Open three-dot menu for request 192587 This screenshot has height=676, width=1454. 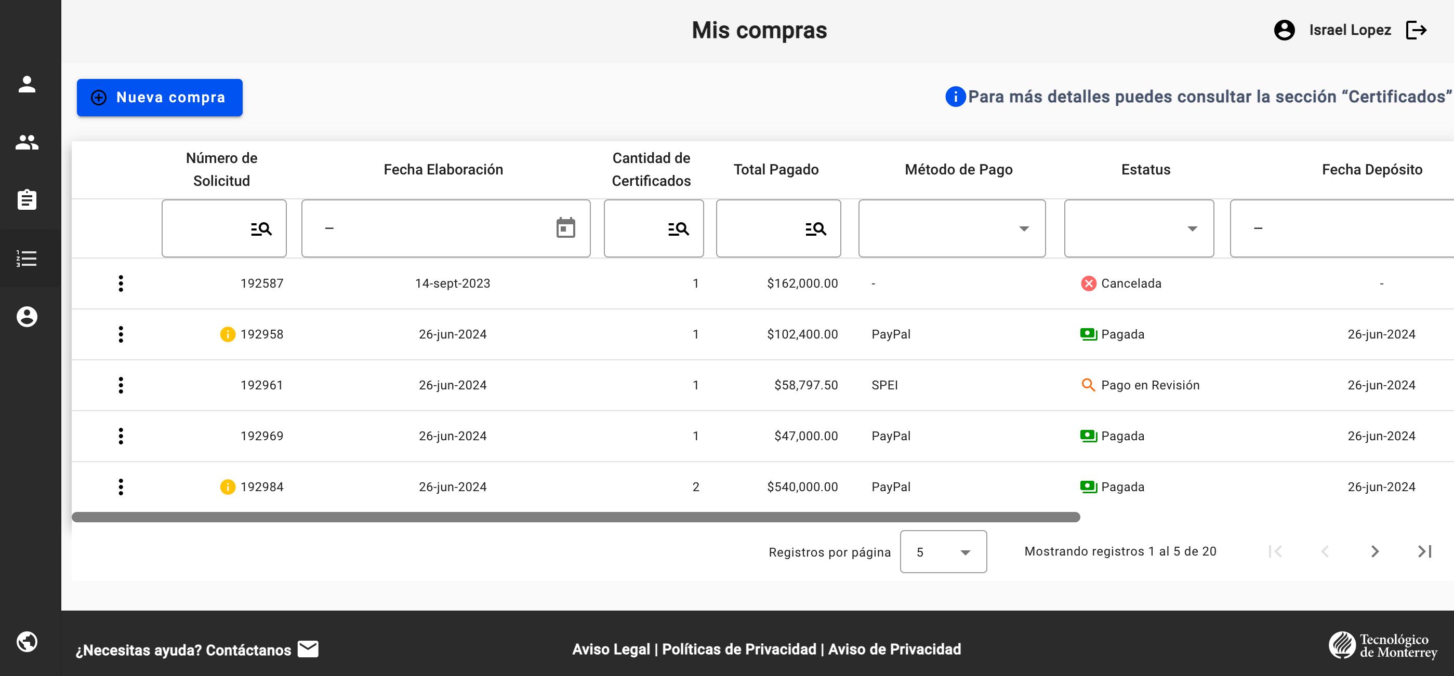121,283
